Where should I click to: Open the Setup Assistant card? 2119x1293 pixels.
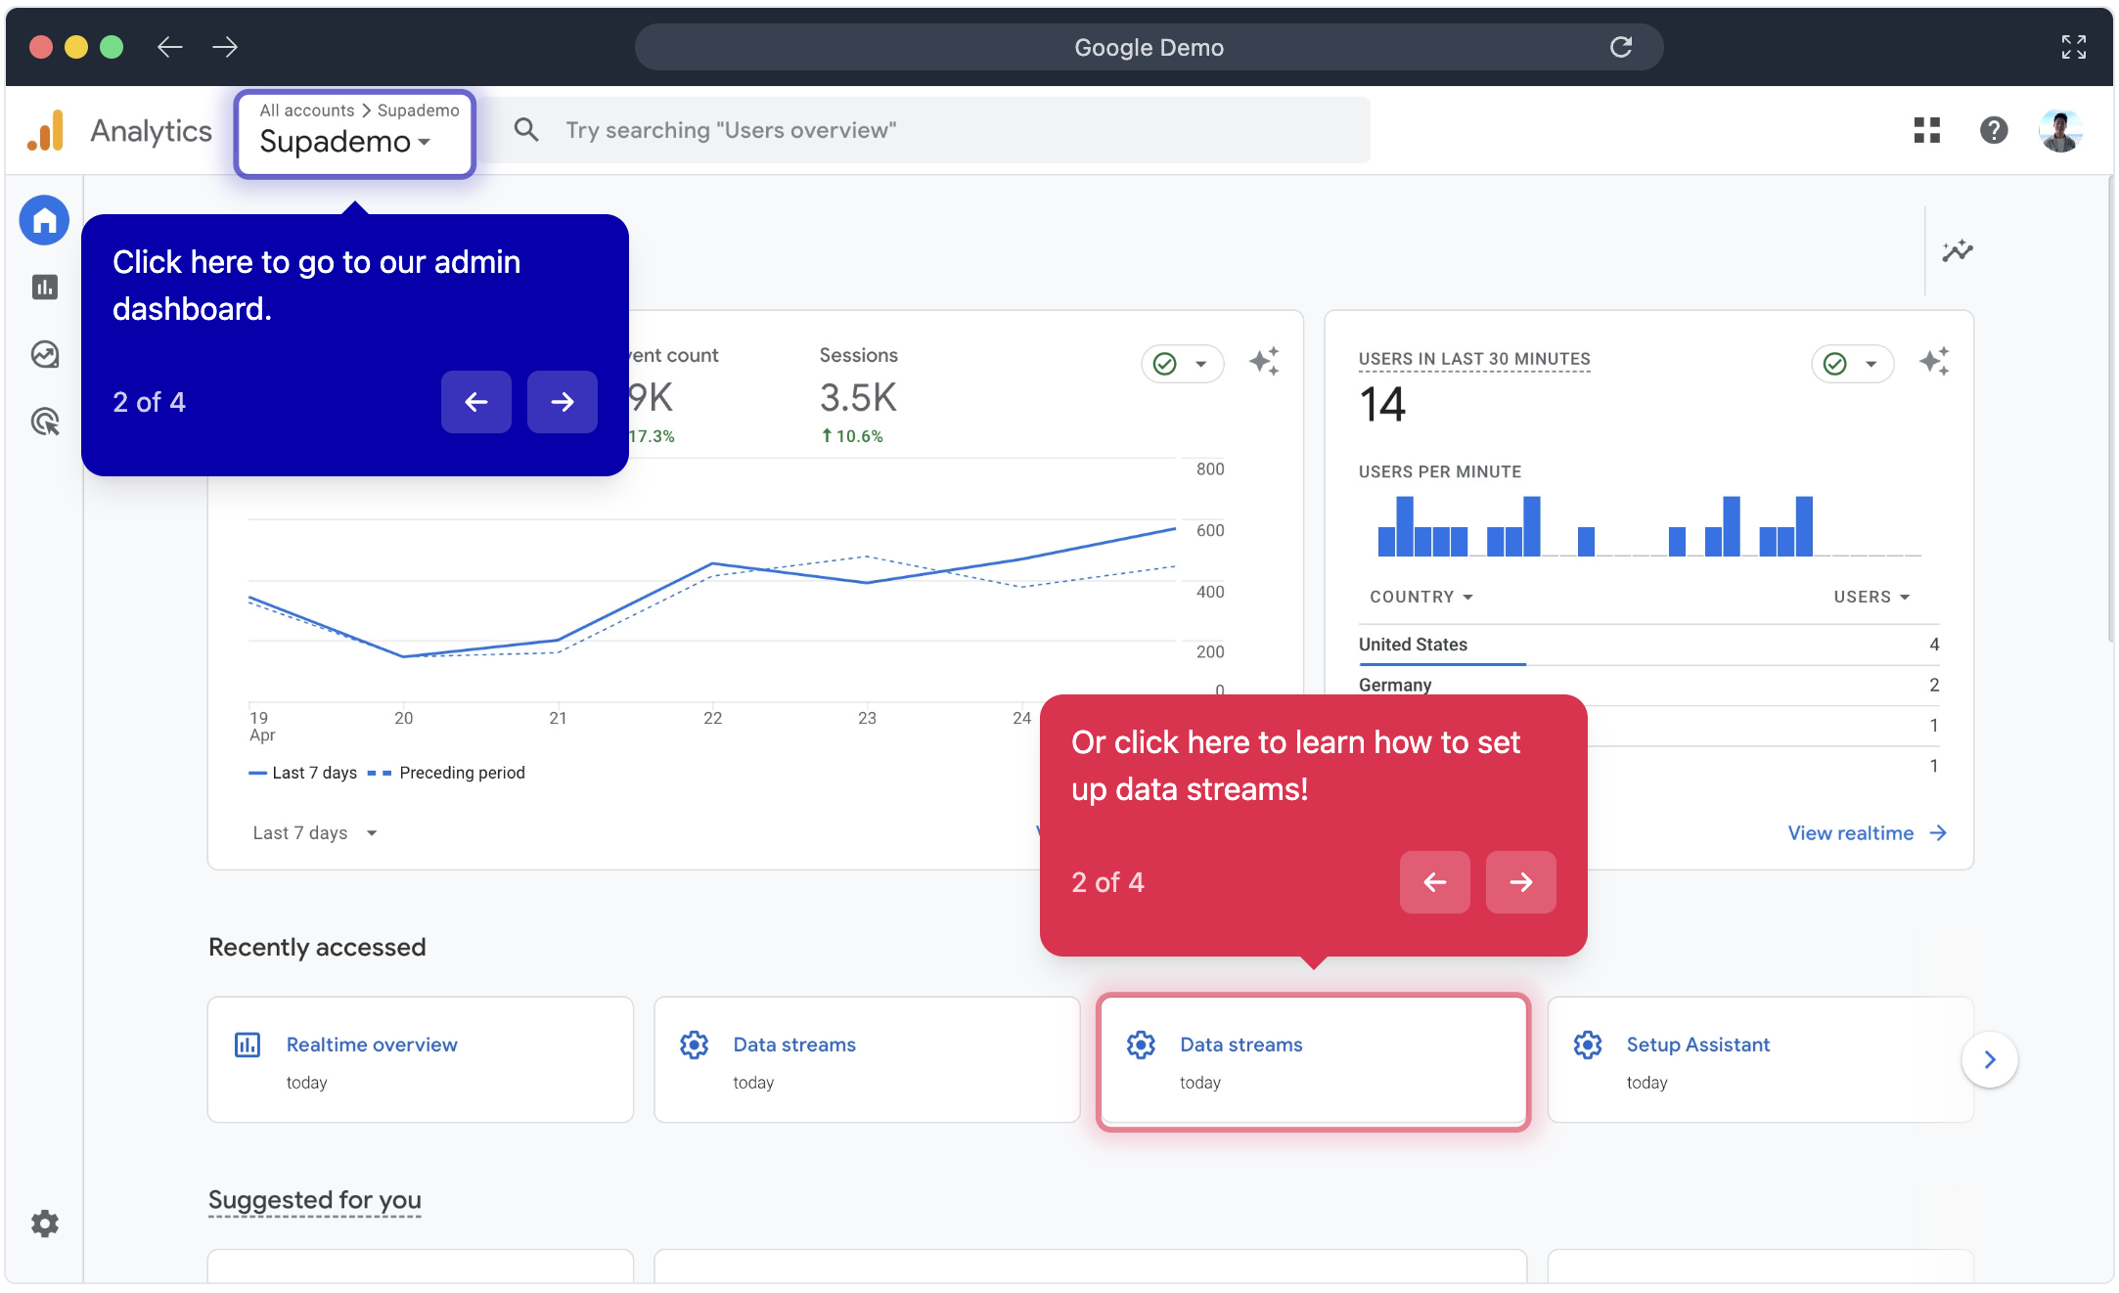(1760, 1059)
